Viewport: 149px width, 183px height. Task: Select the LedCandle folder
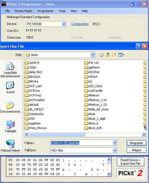pos(93,91)
